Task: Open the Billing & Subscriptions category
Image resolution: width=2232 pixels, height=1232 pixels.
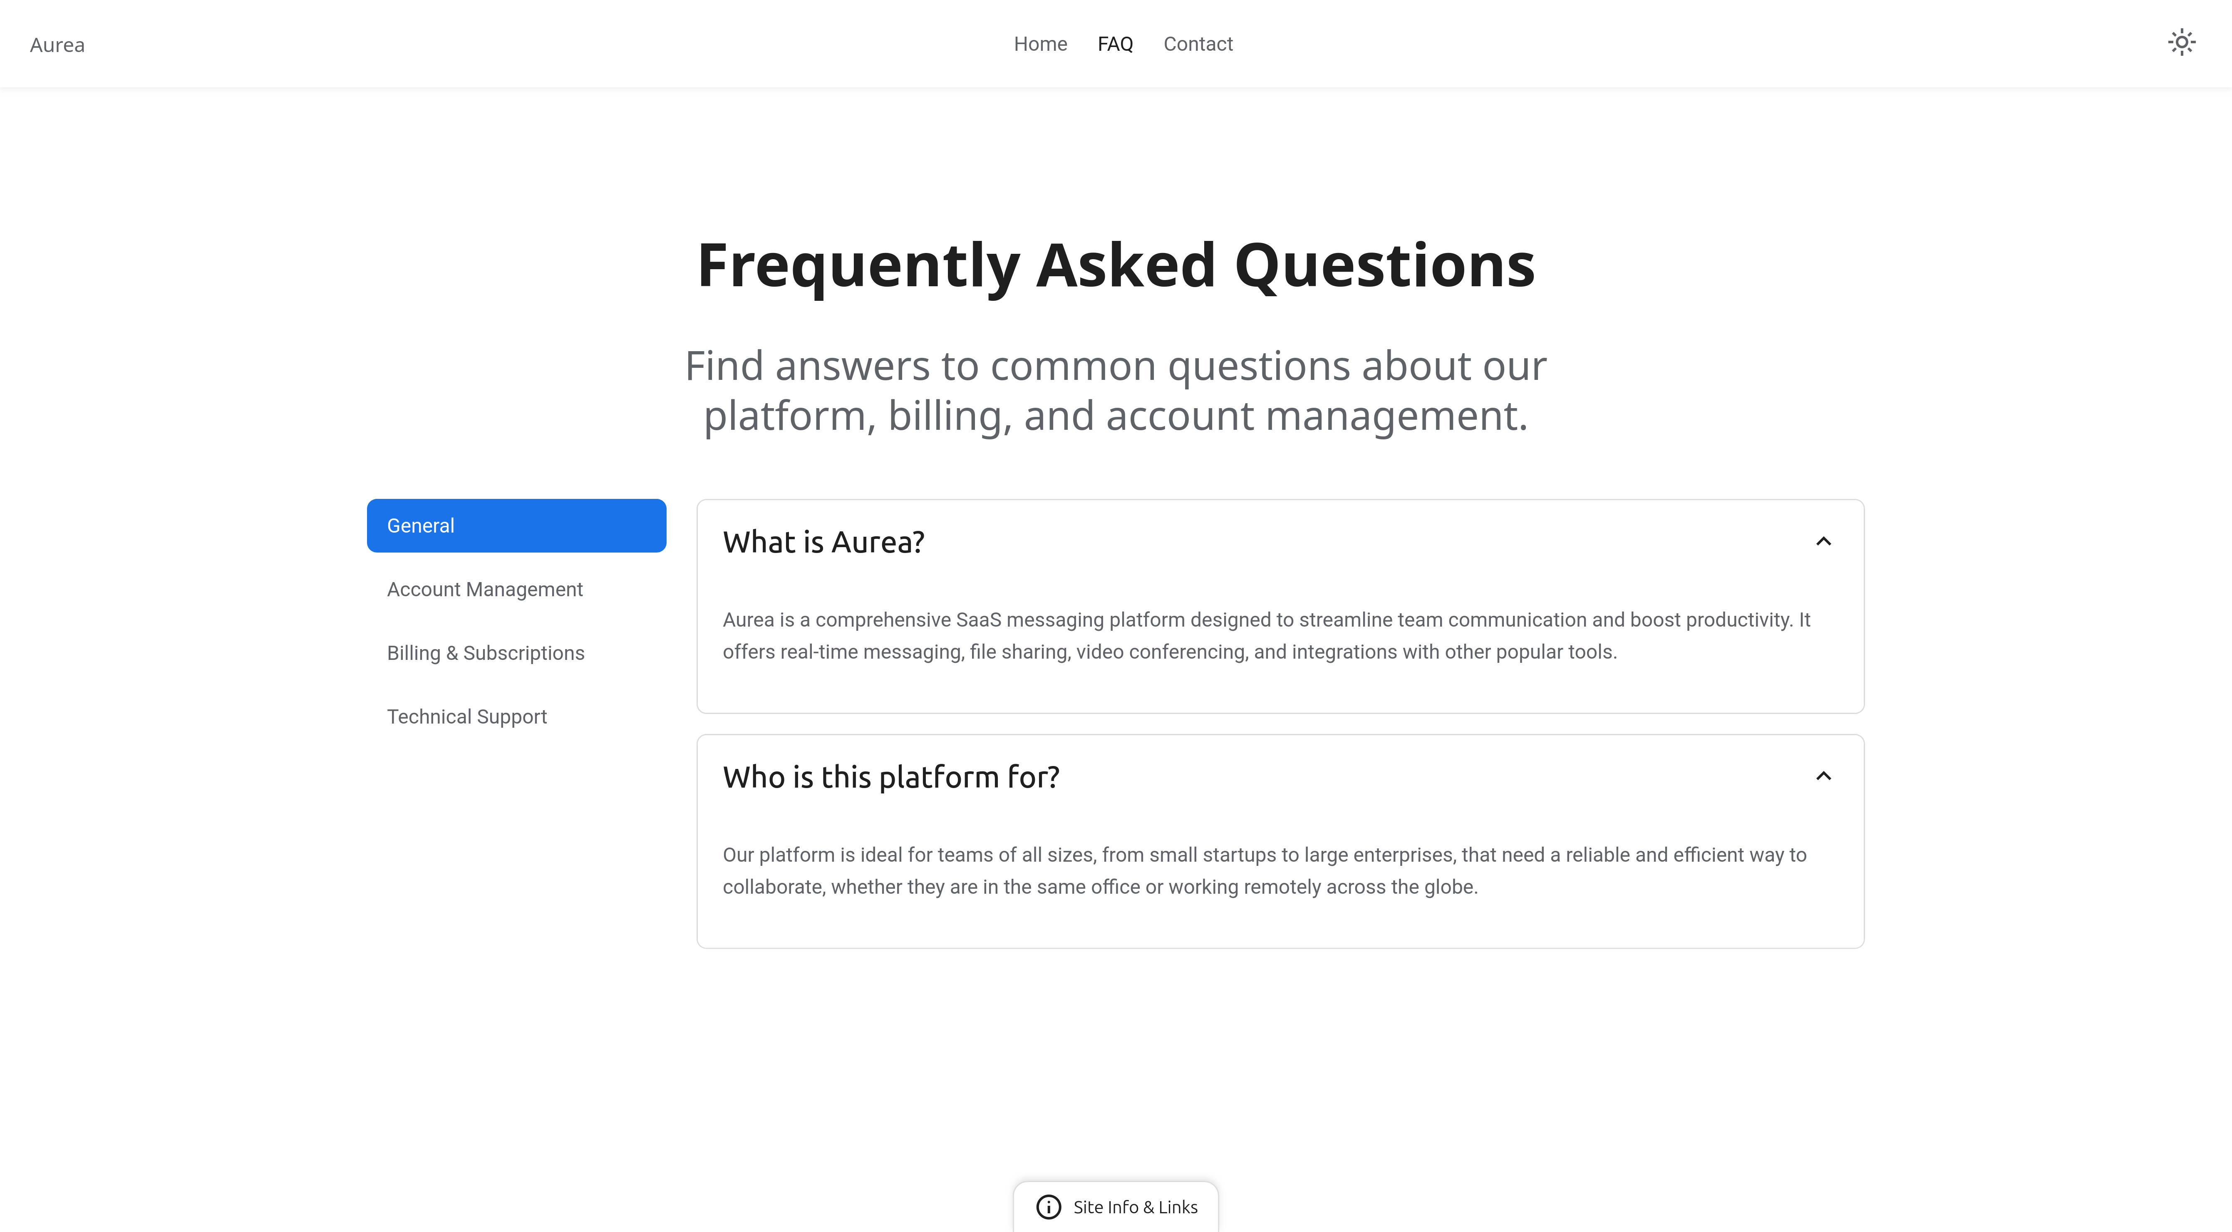Action: (x=485, y=653)
